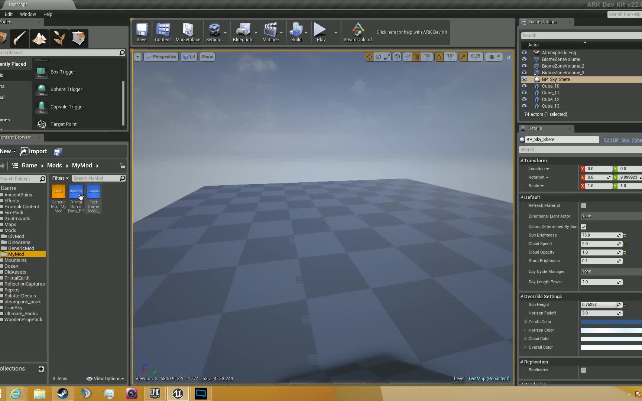The width and height of the screenshot is (642, 401).
Task: Open the View Options dropdown
Action: pos(105,379)
